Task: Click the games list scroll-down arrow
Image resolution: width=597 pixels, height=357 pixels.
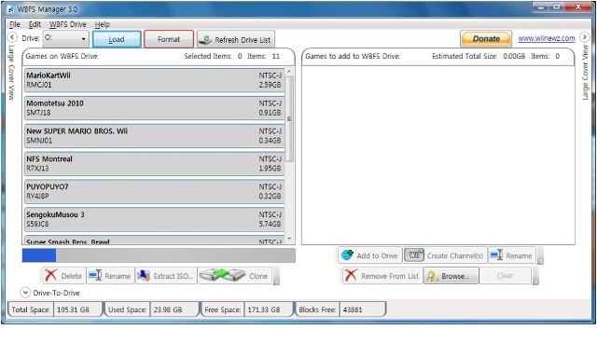Action: (289, 239)
